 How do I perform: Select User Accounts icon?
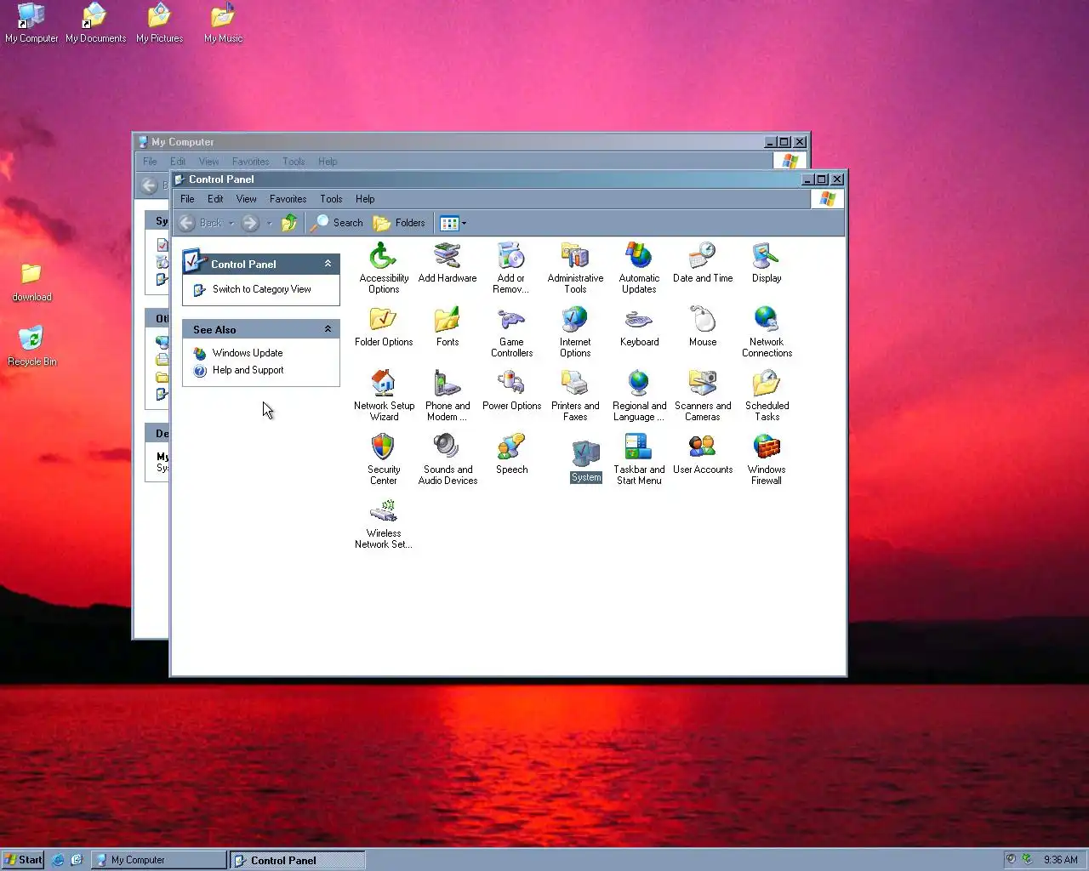pyautogui.click(x=703, y=454)
